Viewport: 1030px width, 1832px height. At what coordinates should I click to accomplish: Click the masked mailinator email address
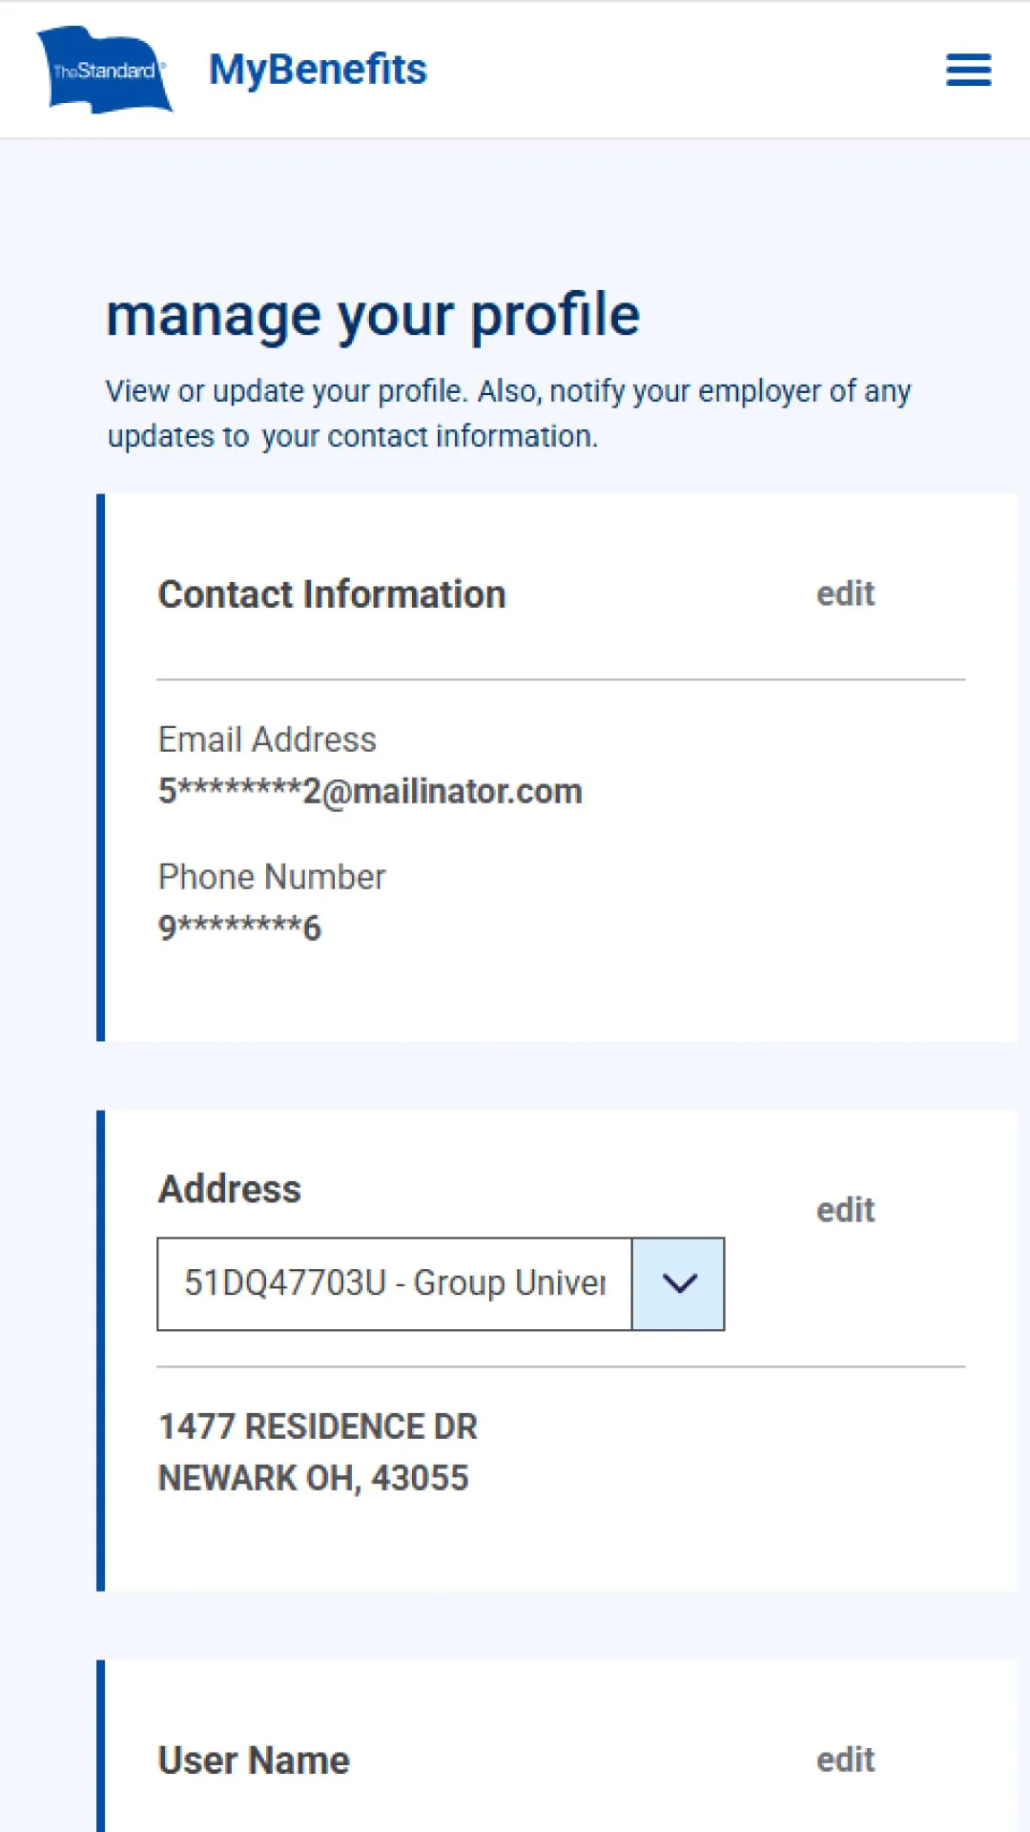tap(370, 791)
